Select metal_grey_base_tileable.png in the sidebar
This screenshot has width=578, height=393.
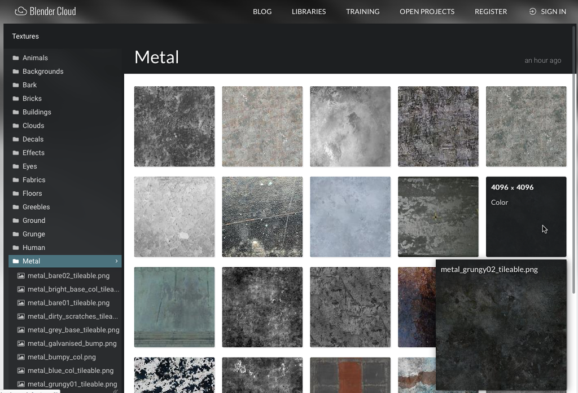73,330
